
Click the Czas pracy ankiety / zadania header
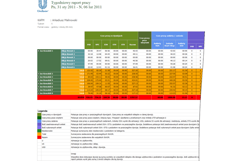[169, 36]
